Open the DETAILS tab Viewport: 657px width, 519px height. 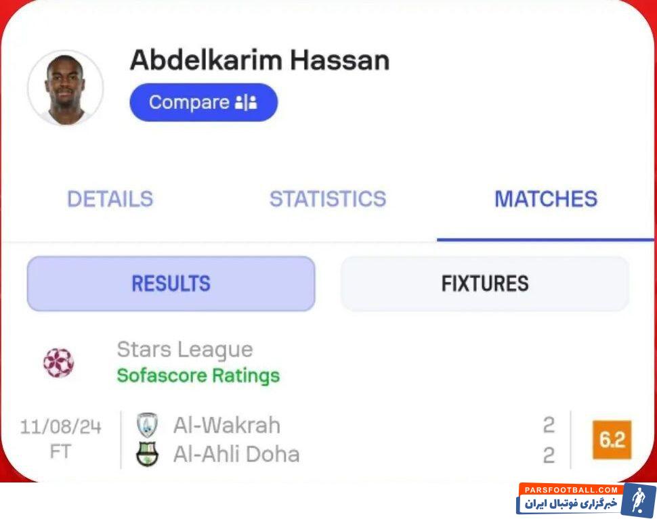110,199
